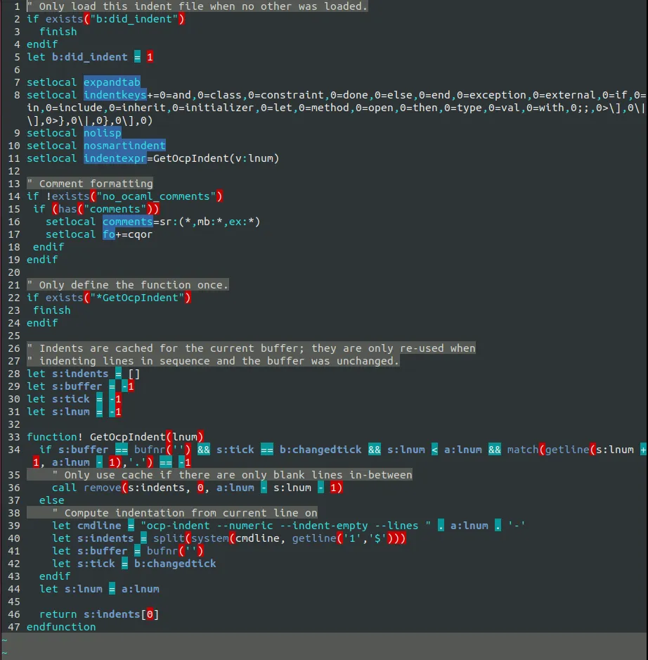Click "endif" on line 19
Viewport: 648px width, 660px height.
pyautogui.click(x=42, y=259)
